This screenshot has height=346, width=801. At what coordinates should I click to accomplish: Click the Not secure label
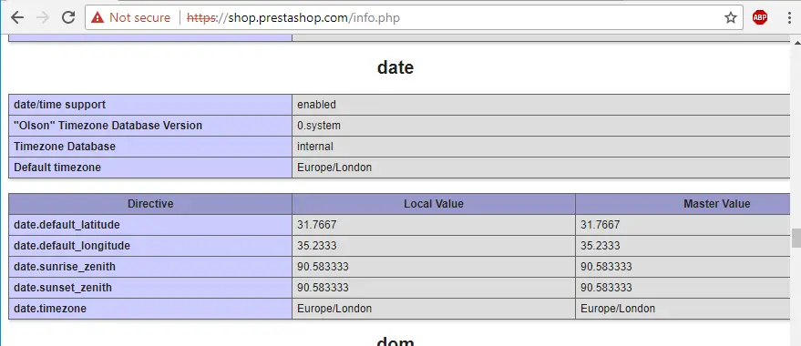pos(139,18)
